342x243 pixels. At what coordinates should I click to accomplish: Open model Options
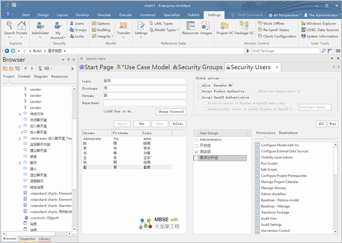pos(101,23)
